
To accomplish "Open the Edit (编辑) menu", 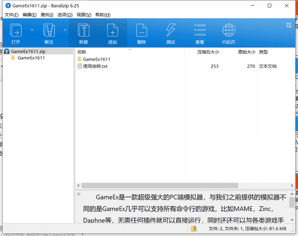I will pyautogui.click(x=30, y=15).
